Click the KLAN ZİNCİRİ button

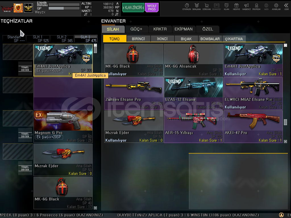tap(133, 8)
